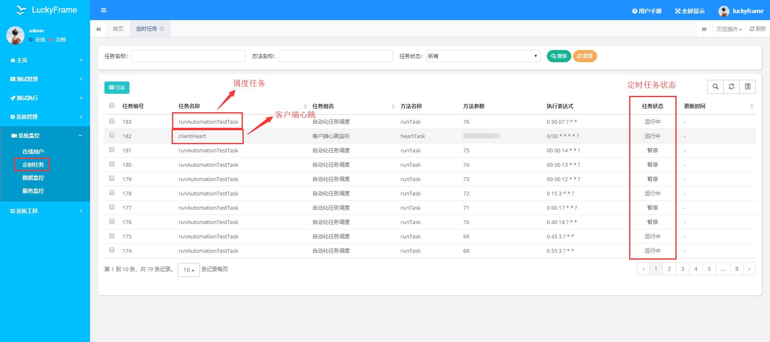Check the box for task 179
The width and height of the screenshot is (770, 342).
pyautogui.click(x=112, y=178)
